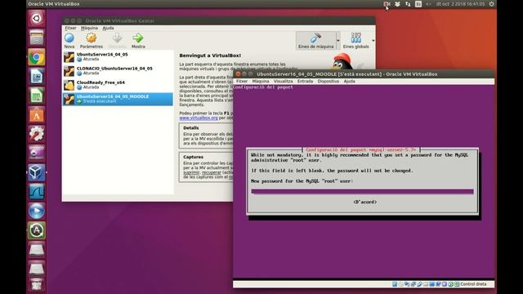Click the video capture status icon
This screenshot has height=294, width=523.
point(438,284)
